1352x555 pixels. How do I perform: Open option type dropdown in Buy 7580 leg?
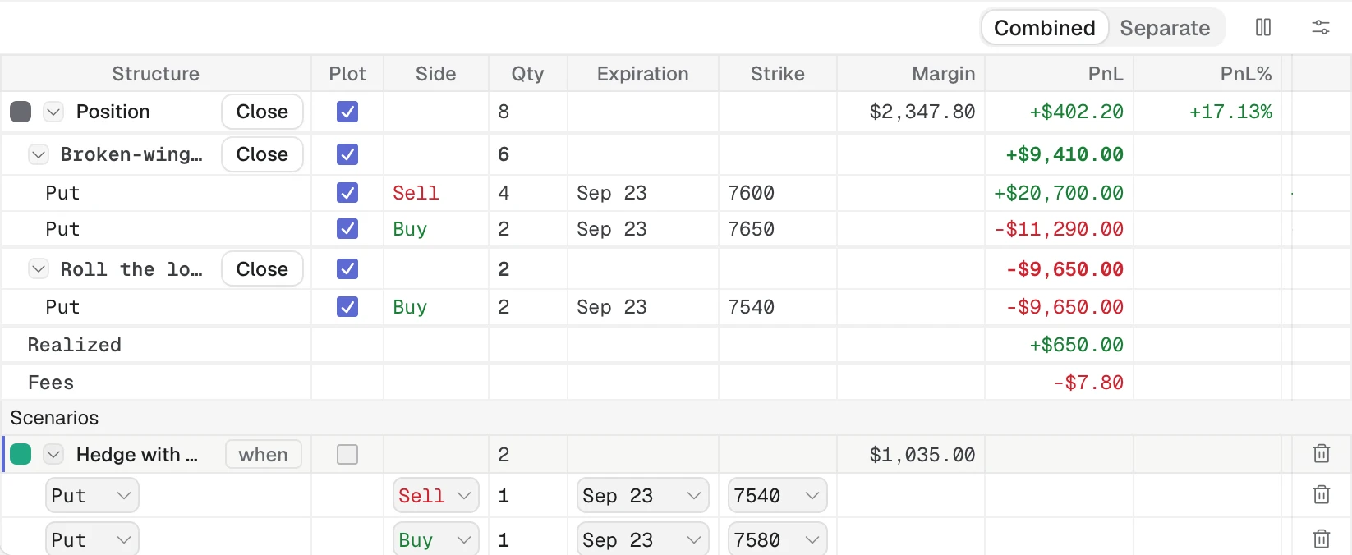click(92, 539)
